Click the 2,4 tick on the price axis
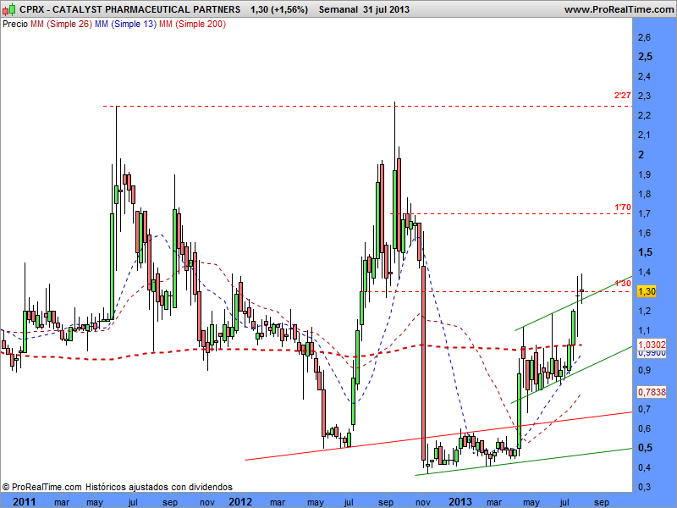The height and width of the screenshot is (508, 677). tap(644, 76)
